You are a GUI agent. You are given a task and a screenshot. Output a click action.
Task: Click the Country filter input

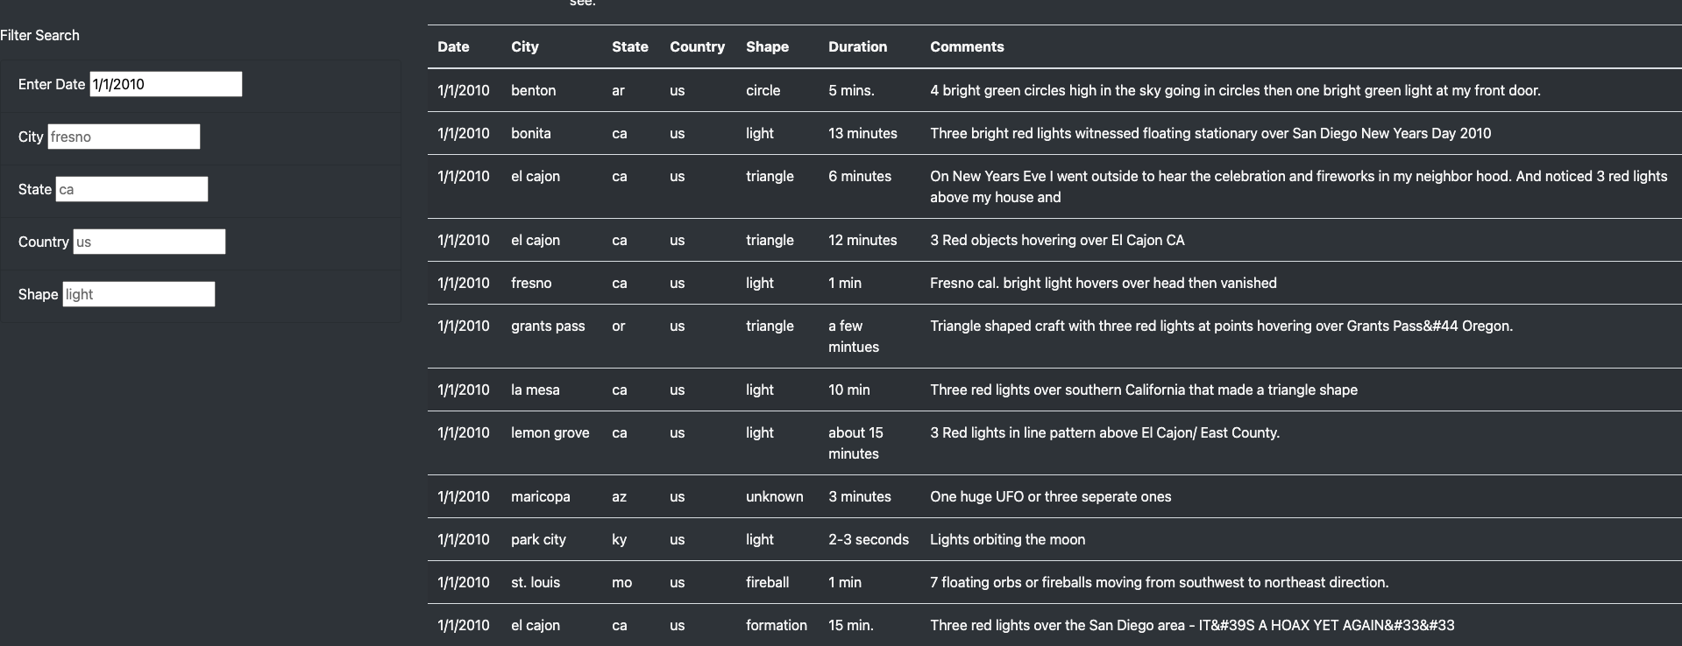click(148, 242)
